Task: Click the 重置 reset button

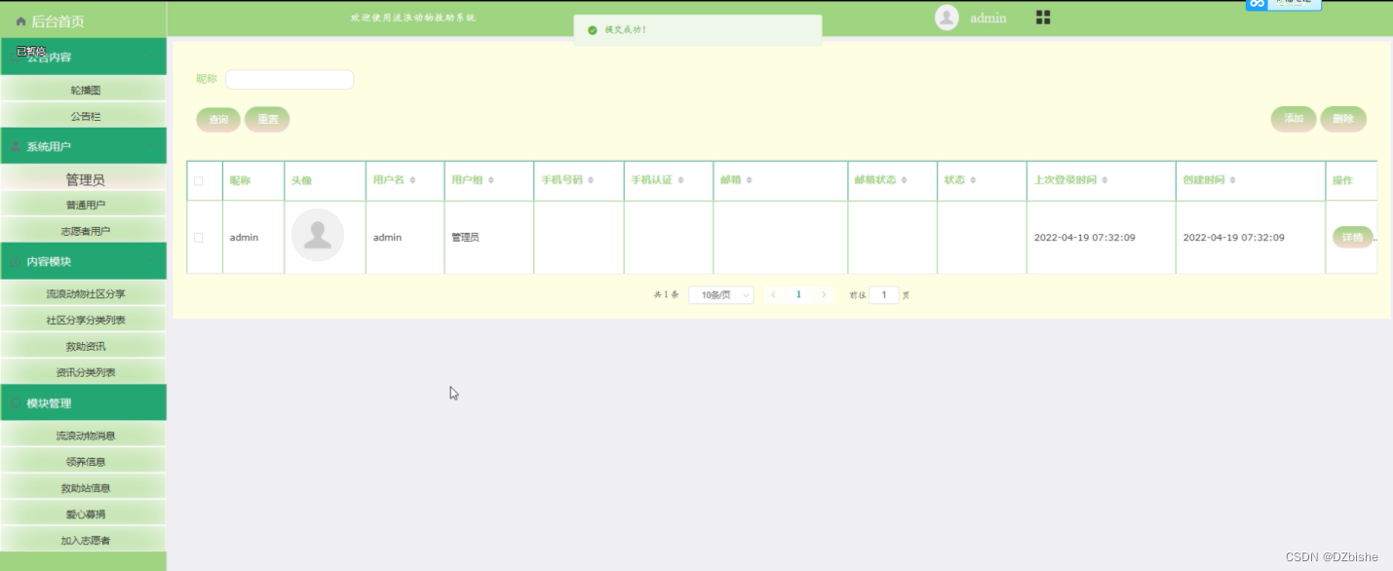Action: pos(267,119)
